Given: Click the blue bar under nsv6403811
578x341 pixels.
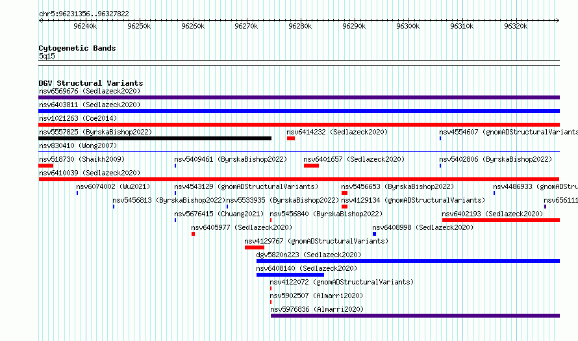Looking at the screenshot, I should [299, 111].
